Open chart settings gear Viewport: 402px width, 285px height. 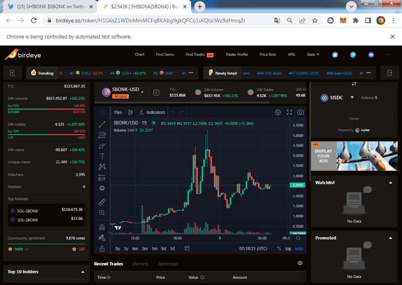(278, 112)
